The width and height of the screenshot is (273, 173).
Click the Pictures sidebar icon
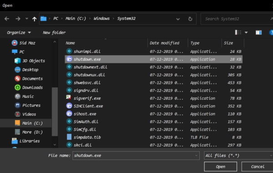[x=18, y=105]
